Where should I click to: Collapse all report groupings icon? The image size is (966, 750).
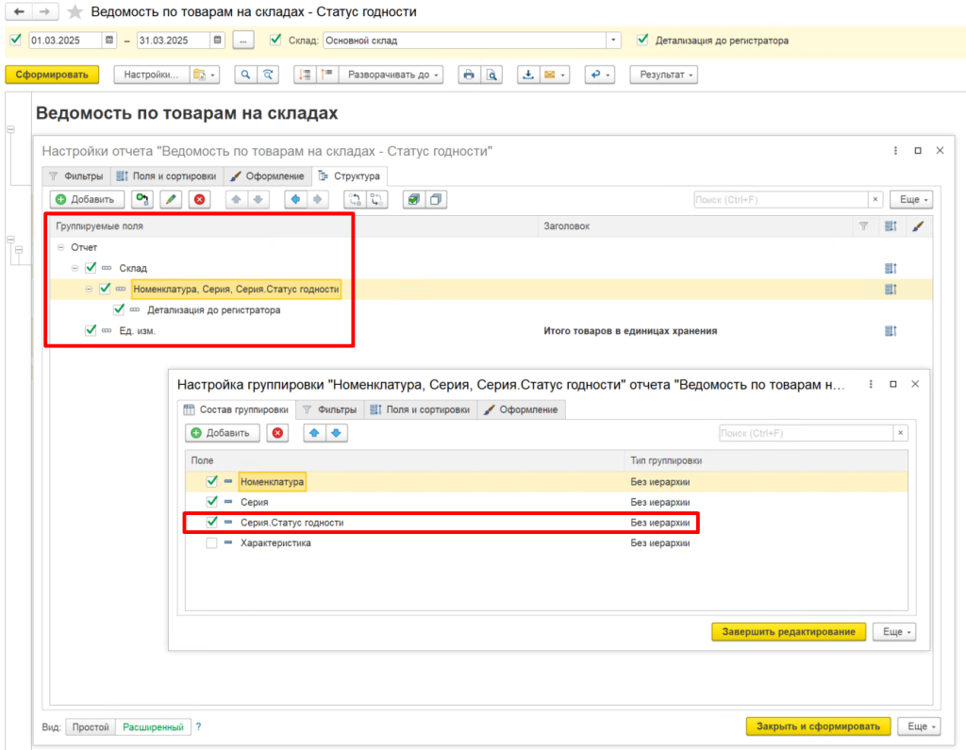[305, 75]
